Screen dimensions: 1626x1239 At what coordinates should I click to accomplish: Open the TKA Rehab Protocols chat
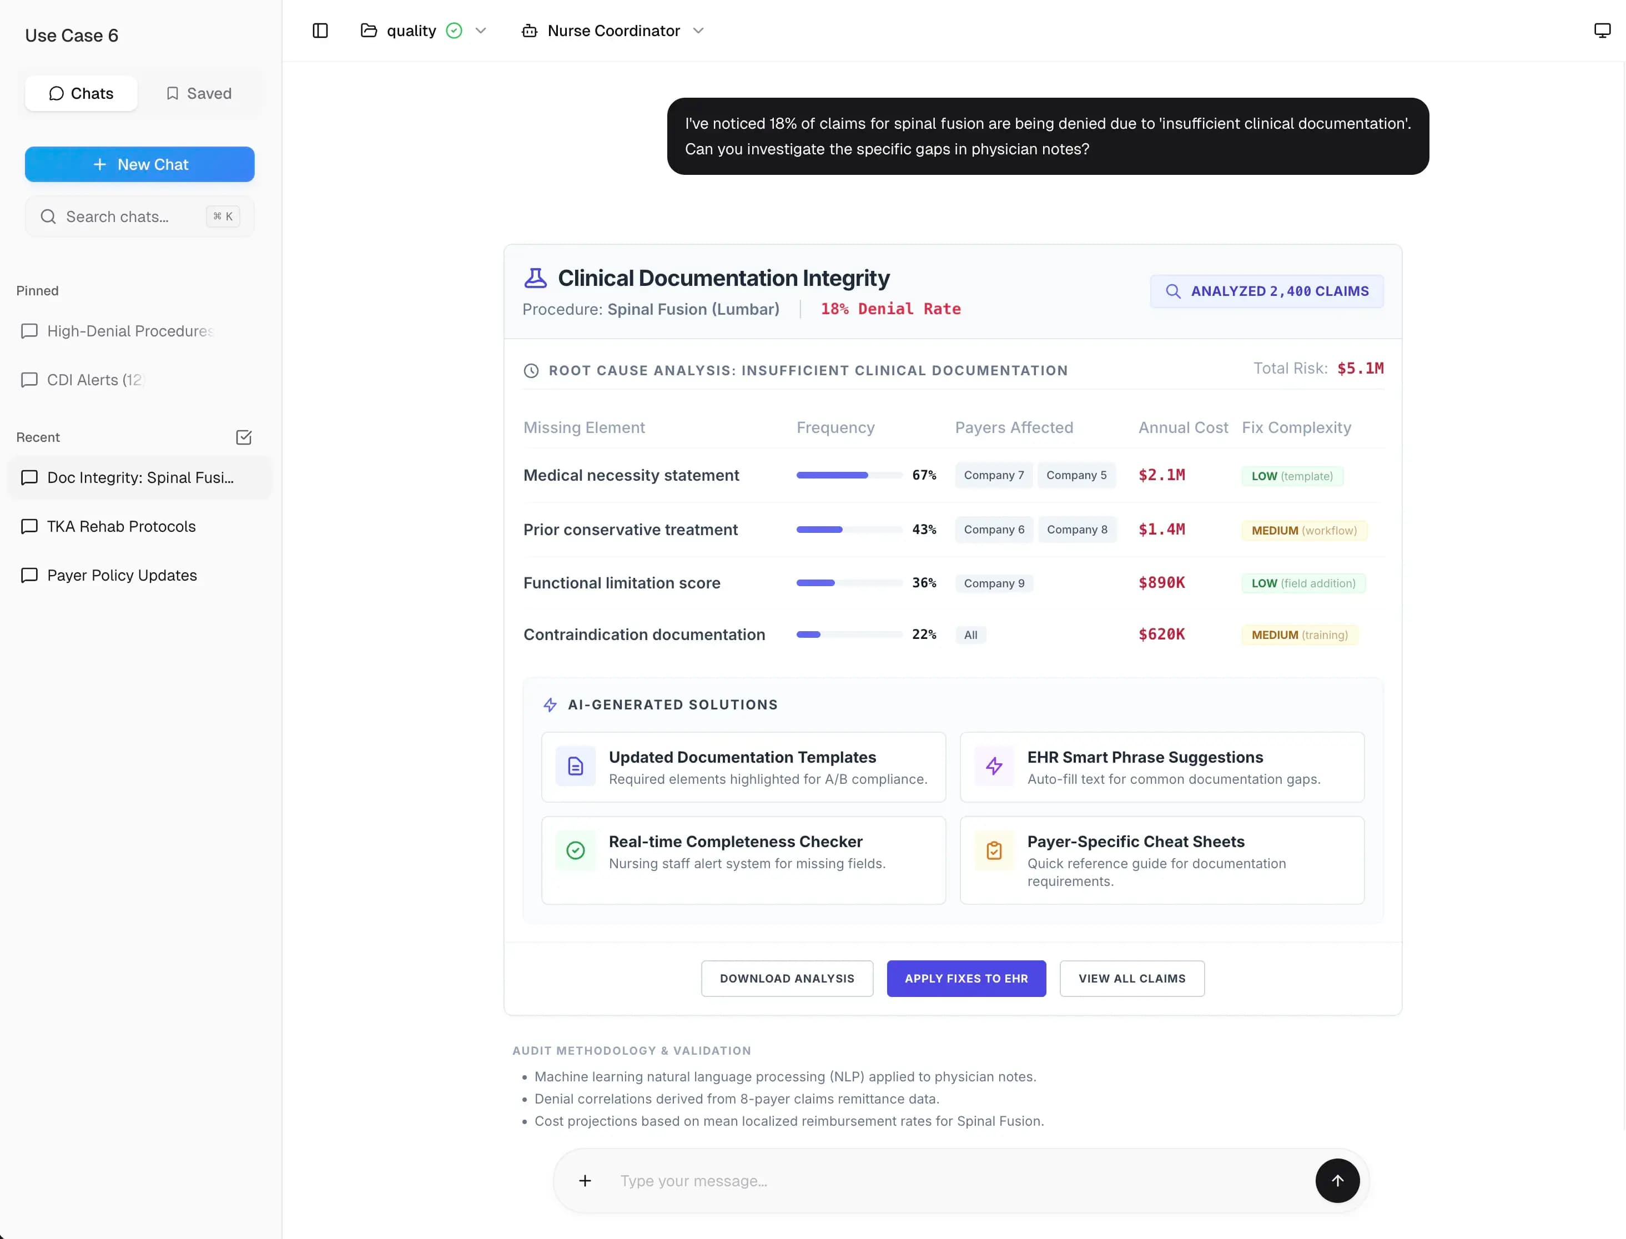120,527
